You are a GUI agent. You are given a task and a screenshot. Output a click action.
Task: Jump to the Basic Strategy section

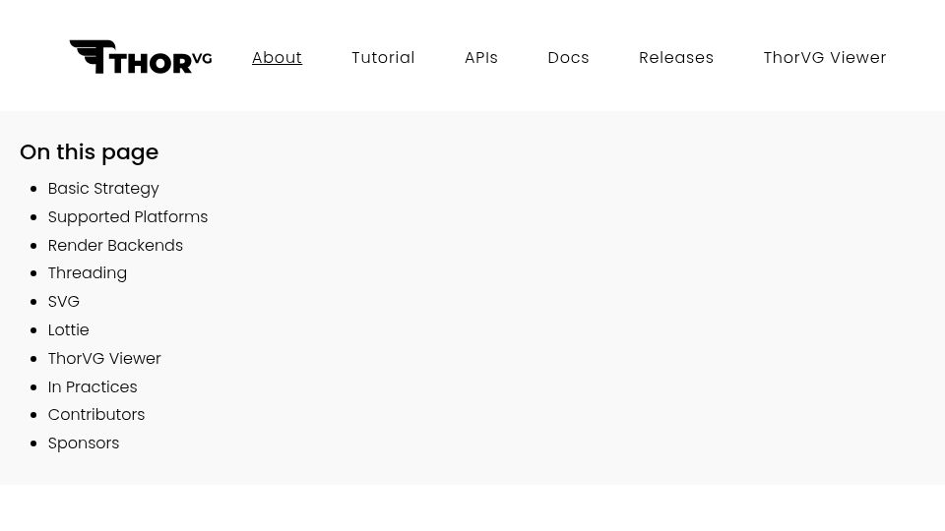pos(103,189)
